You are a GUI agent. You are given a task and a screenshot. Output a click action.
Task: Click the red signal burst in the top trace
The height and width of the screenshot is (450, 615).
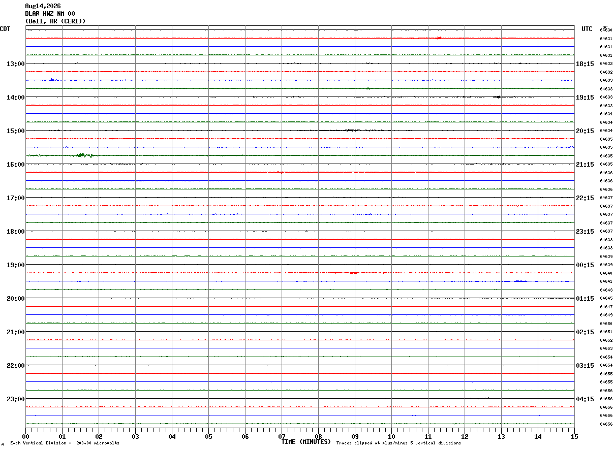(x=438, y=38)
